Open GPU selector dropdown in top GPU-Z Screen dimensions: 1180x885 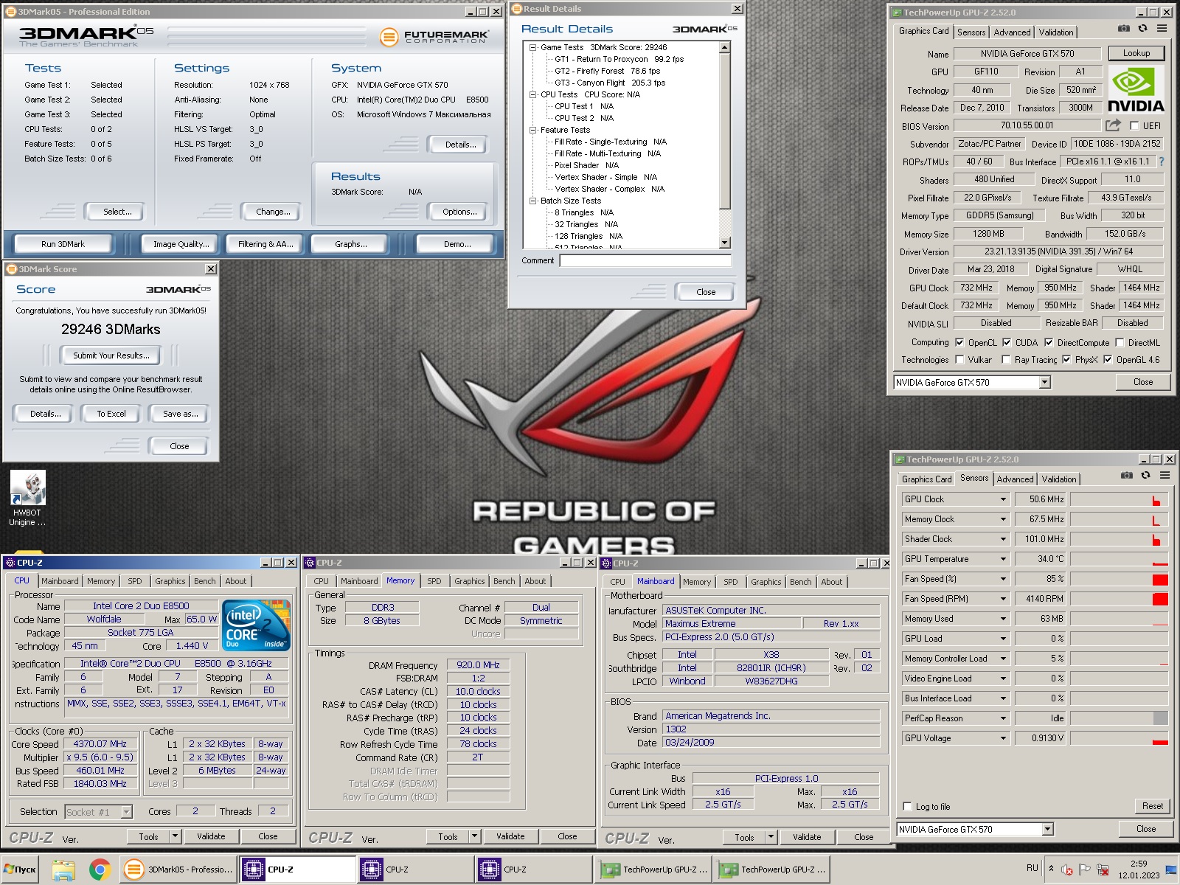click(1044, 382)
